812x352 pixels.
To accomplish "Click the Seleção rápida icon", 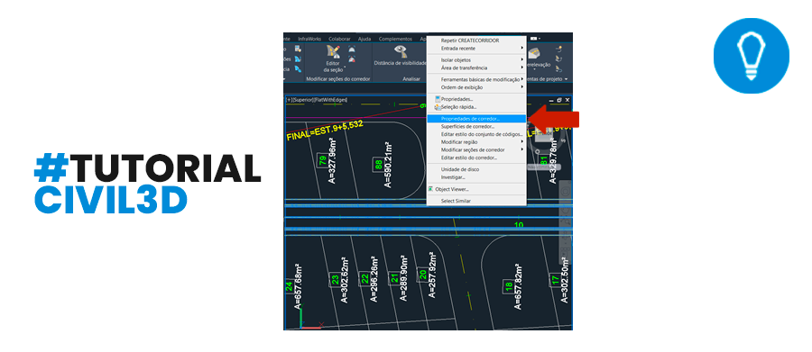I will (438, 107).
